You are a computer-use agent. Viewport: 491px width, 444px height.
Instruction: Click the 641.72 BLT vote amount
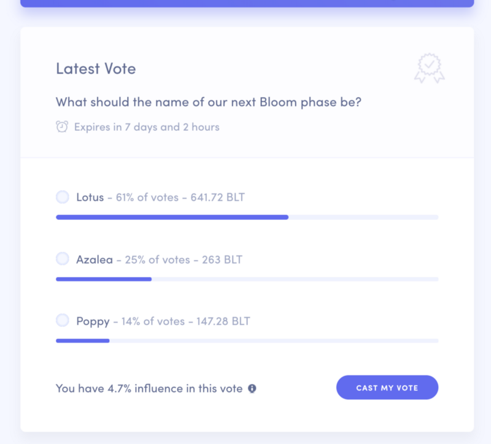pos(218,197)
